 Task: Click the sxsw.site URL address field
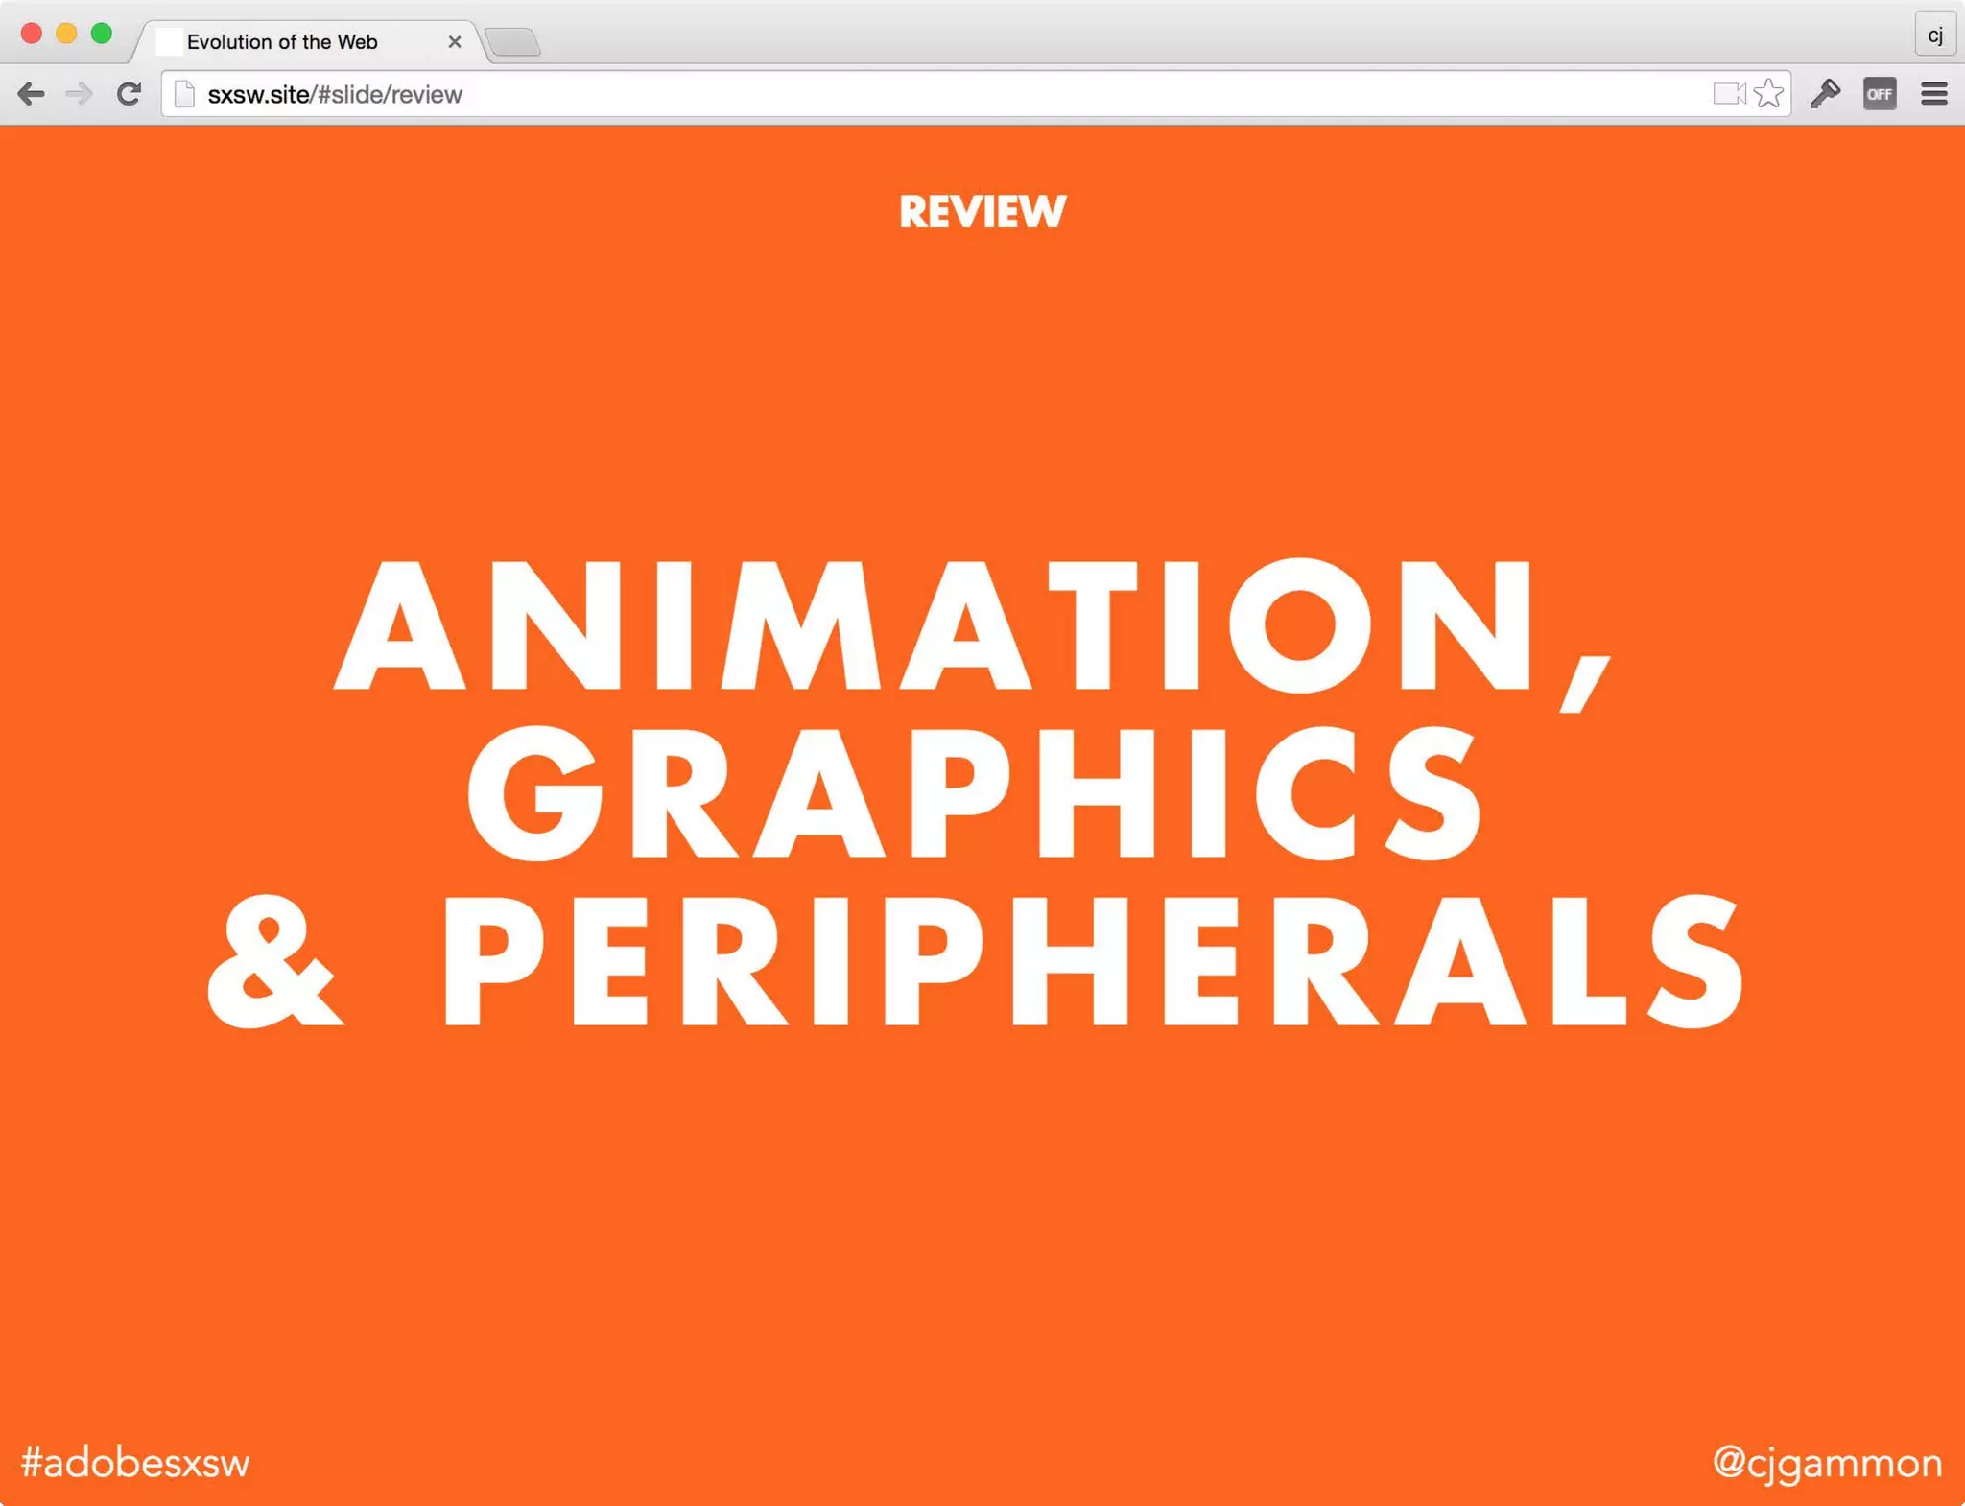point(864,94)
